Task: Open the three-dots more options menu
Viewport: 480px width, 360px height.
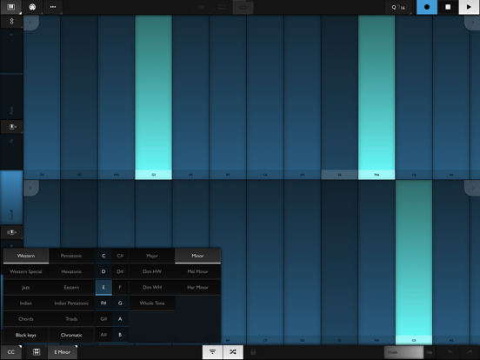Action: coord(53,7)
